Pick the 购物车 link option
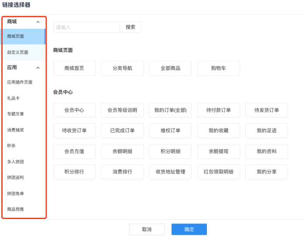The height and width of the screenshot is (236, 306). point(219,68)
